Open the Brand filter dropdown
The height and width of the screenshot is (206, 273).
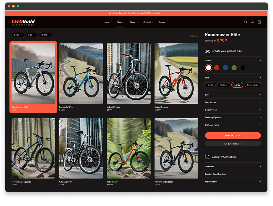coord(46,35)
